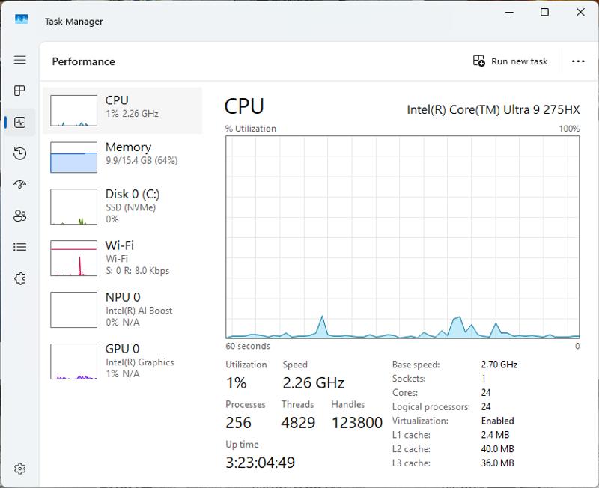Open the Users page icon
This screenshot has height=488, width=599.
click(x=20, y=216)
